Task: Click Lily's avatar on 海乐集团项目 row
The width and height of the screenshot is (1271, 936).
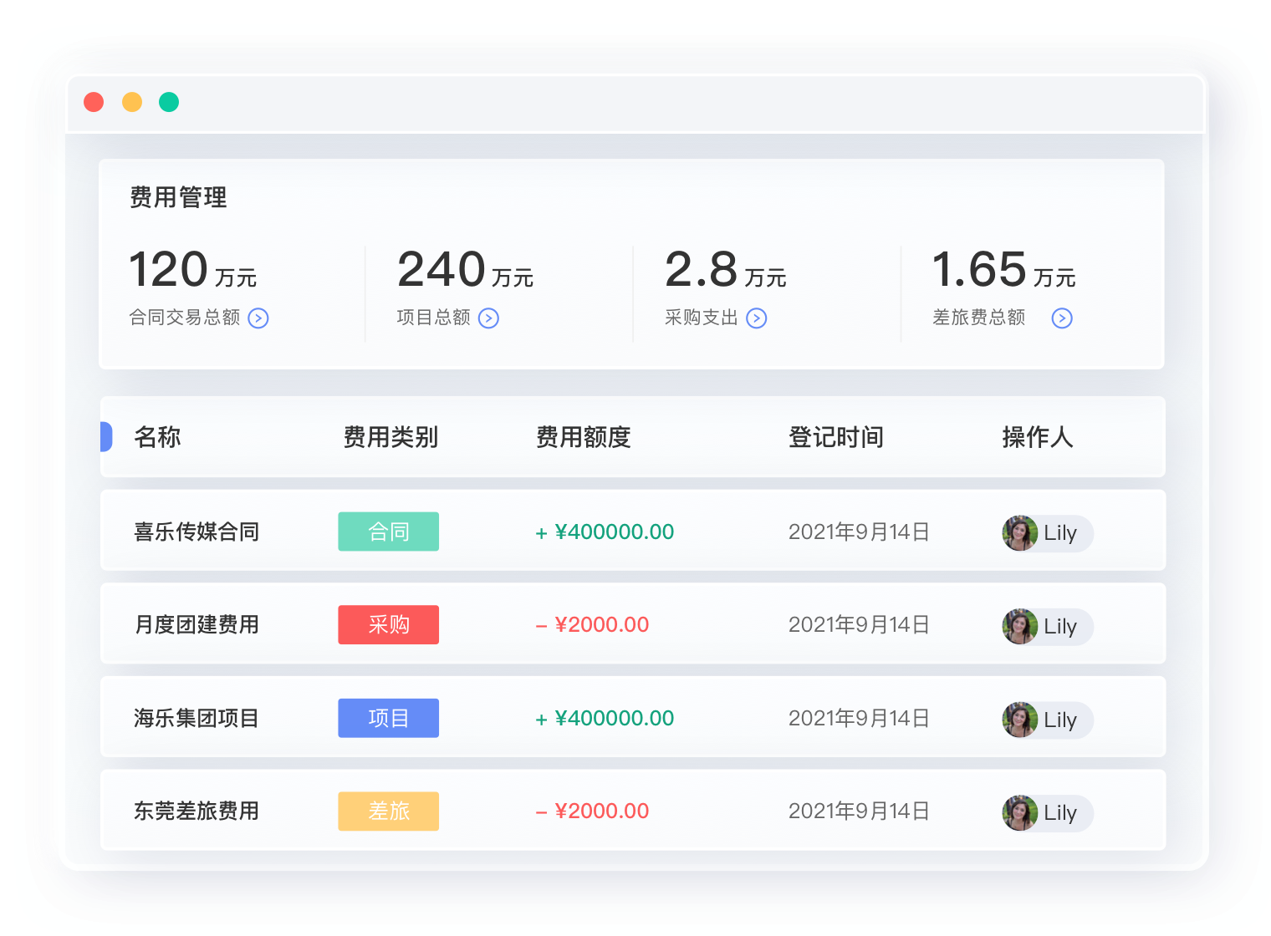Action: point(1019,720)
